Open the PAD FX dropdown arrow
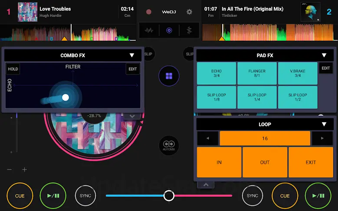The height and width of the screenshot is (211, 338). pos(324,55)
